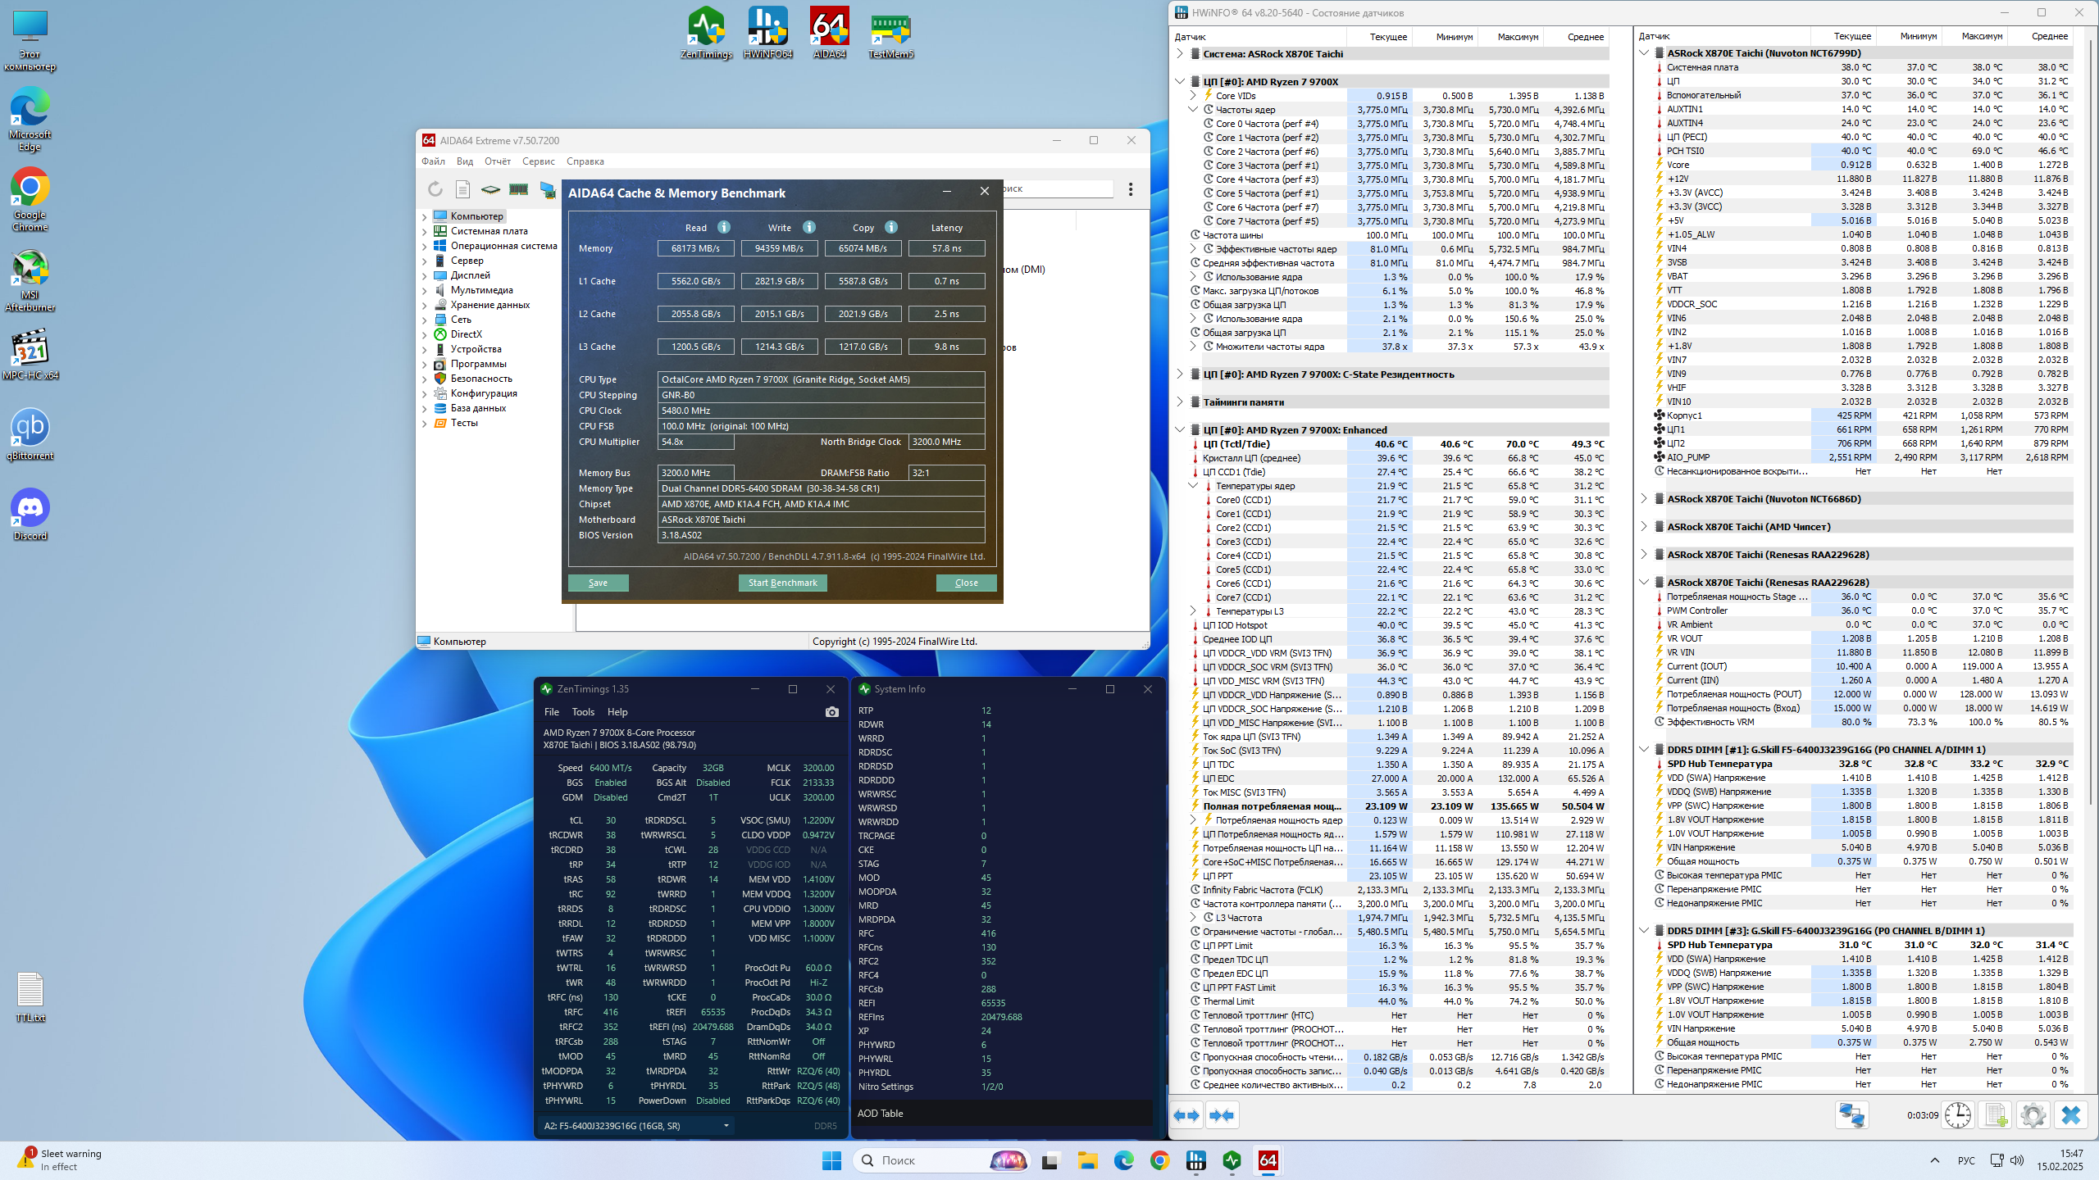
Task: Select the Системная плата tree item
Action: (x=489, y=231)
